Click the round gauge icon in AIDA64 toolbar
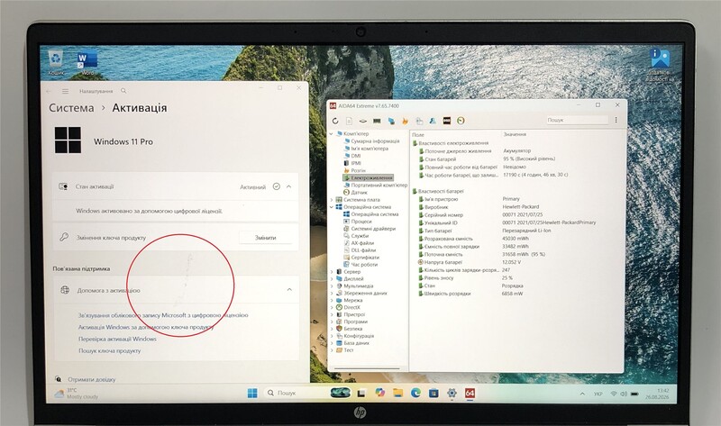This screenshot has height=426, width=721. (x=461, y=121)
